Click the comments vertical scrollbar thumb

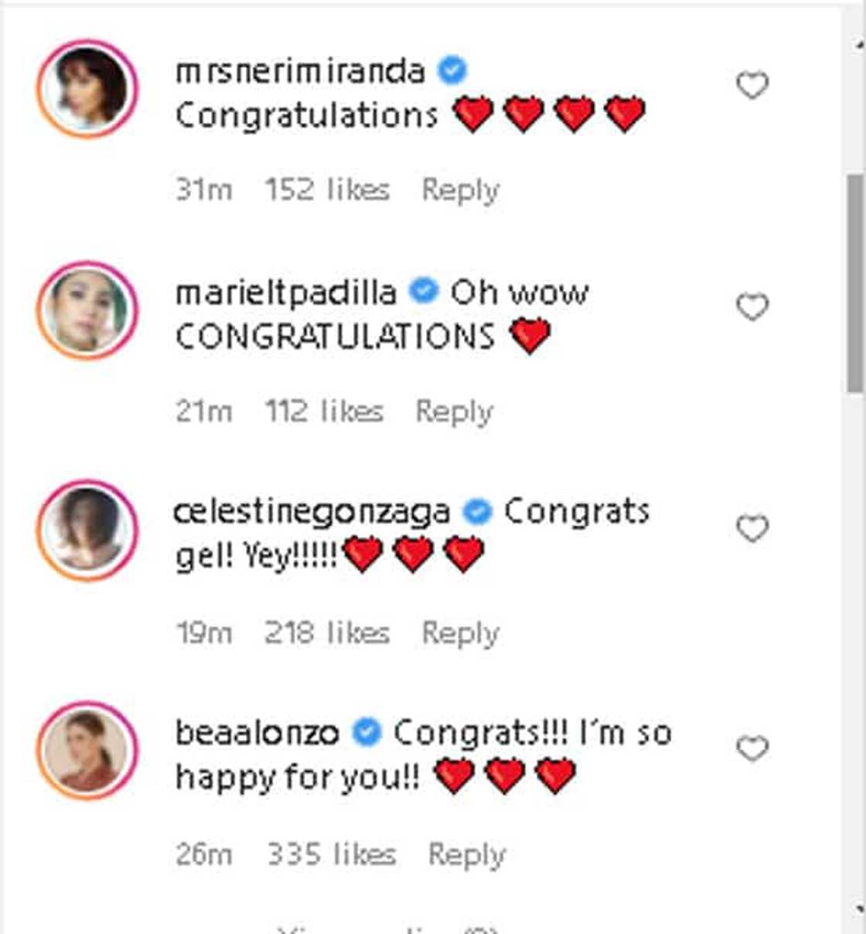pyautogui.click(x=855, y=284)
